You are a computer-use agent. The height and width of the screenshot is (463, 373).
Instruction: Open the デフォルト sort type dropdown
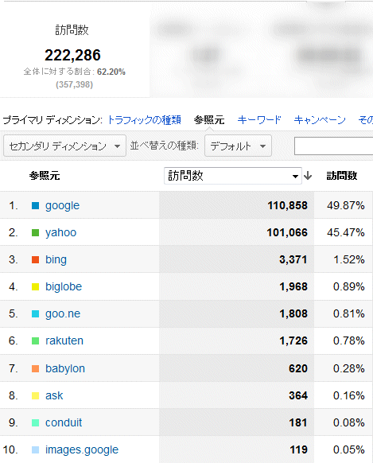(238, 146)
